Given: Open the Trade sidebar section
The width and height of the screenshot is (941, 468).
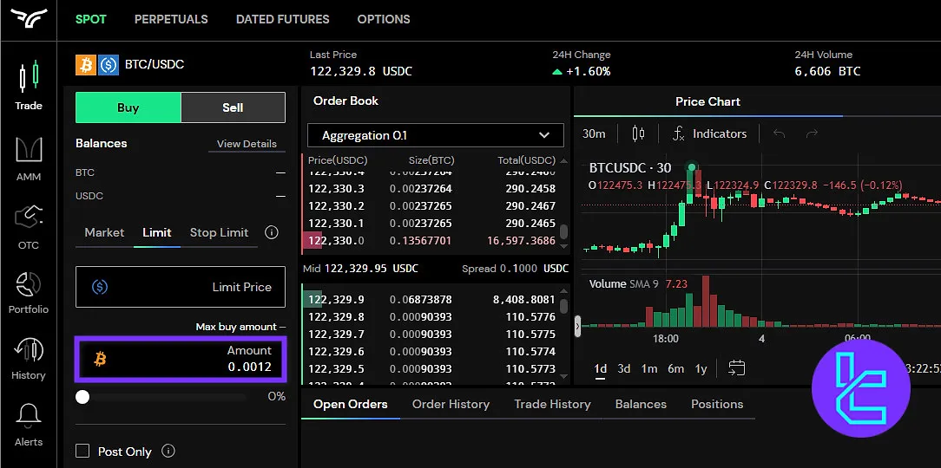Looking at the screenshot, I should click(28, 85).
